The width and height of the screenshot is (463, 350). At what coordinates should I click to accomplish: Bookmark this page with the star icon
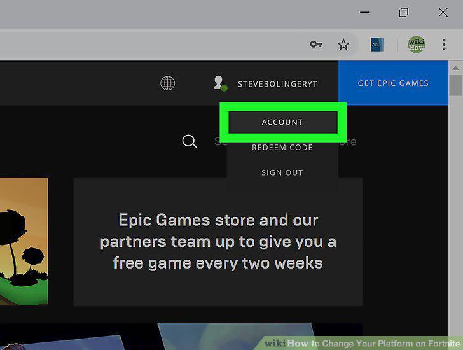pyautogui.click(x=343, y=45)
